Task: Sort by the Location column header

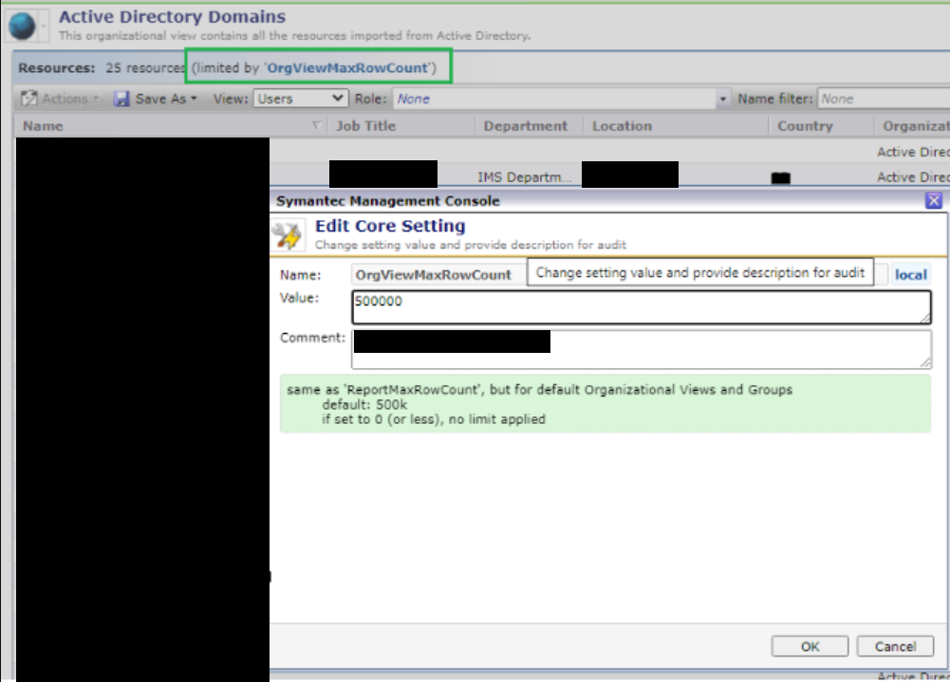Action: point(623,126)
